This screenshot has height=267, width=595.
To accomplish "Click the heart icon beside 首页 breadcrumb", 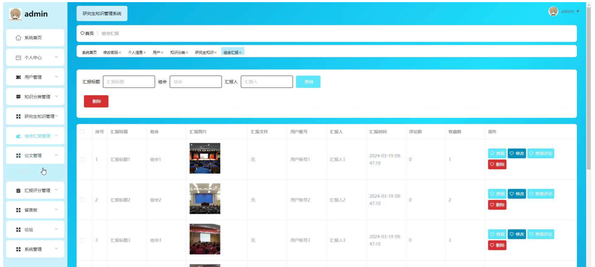I will [x=82, y=33].
